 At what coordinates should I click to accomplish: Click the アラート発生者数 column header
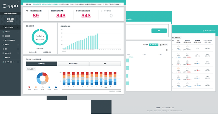[x=207, y=41]
